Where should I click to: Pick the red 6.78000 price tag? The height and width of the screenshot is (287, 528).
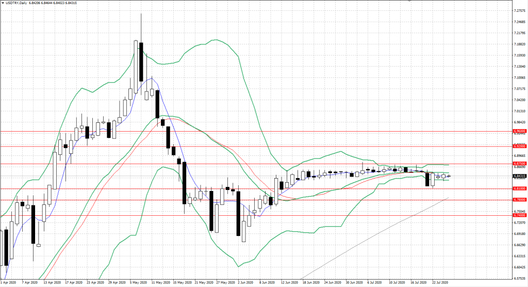(519, 200)
